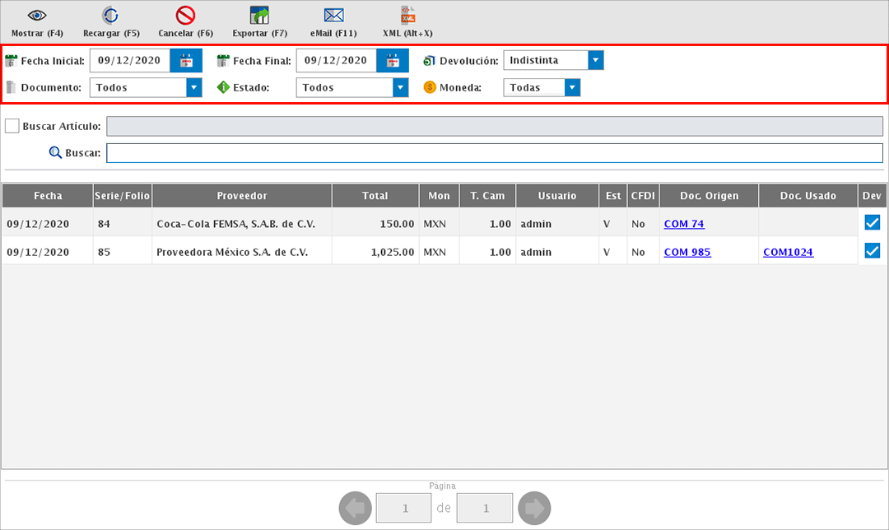Expand the Devolución dropdown
Viewport: 889px width, 530px height.
596,61
